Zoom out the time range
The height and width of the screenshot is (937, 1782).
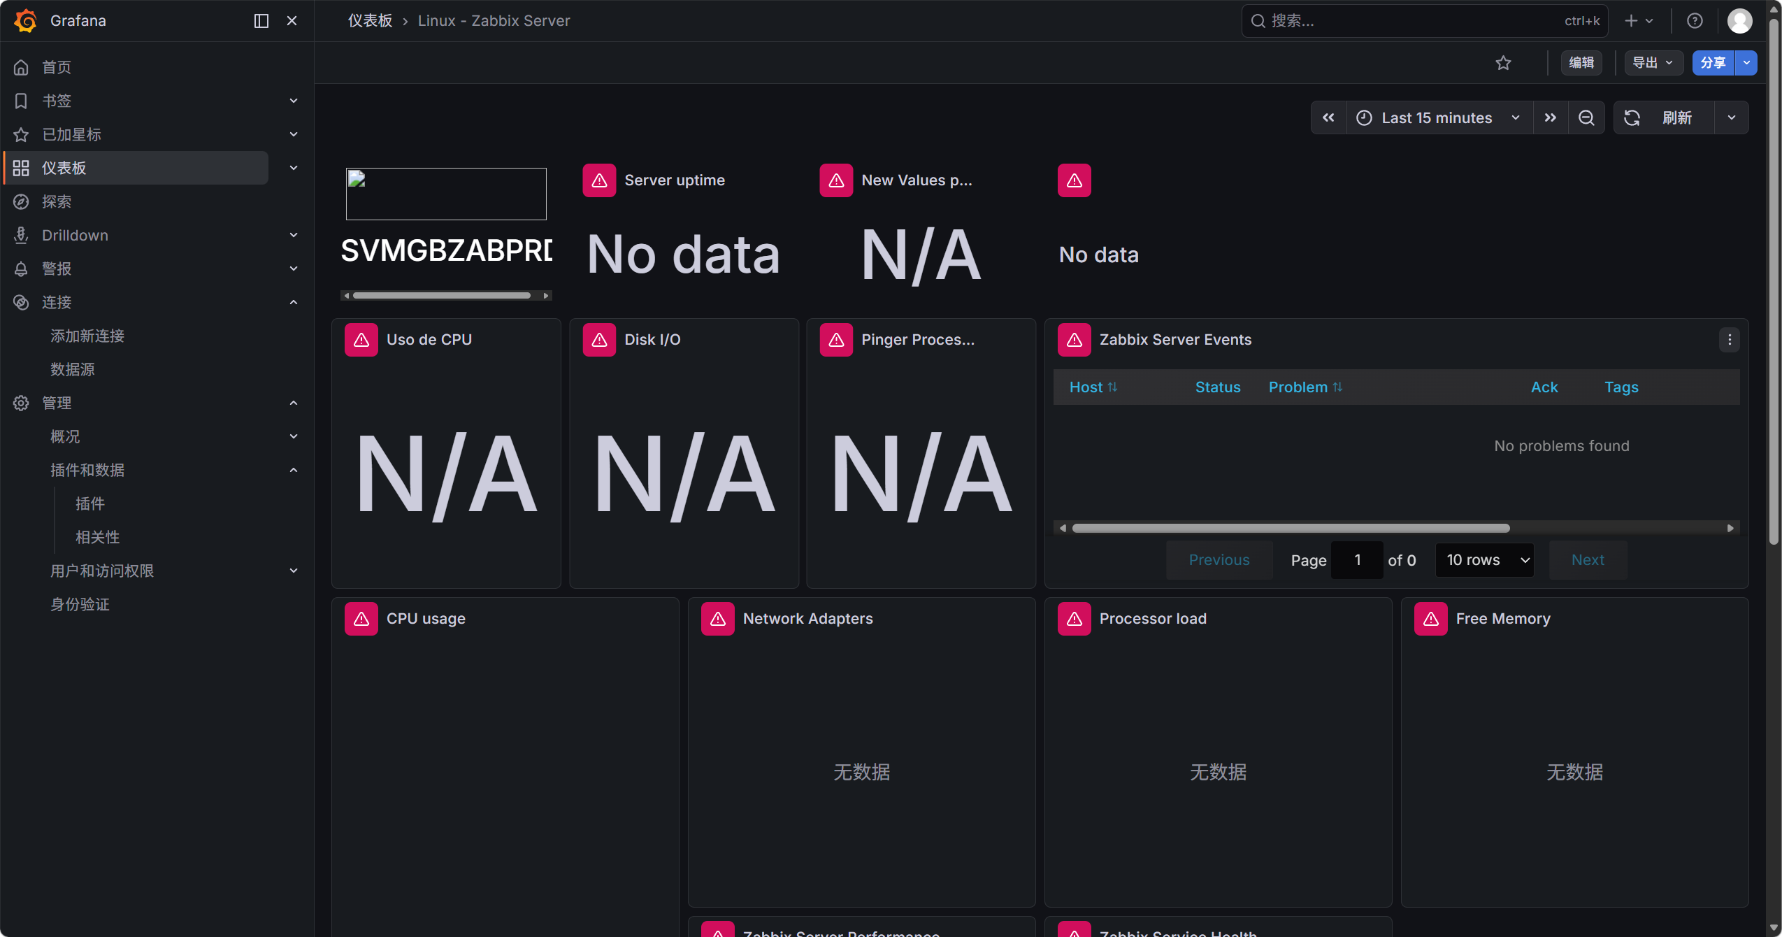coord(1587,117)
